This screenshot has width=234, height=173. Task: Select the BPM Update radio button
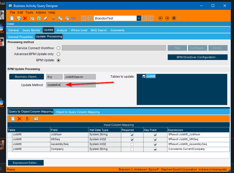point(59,60)
